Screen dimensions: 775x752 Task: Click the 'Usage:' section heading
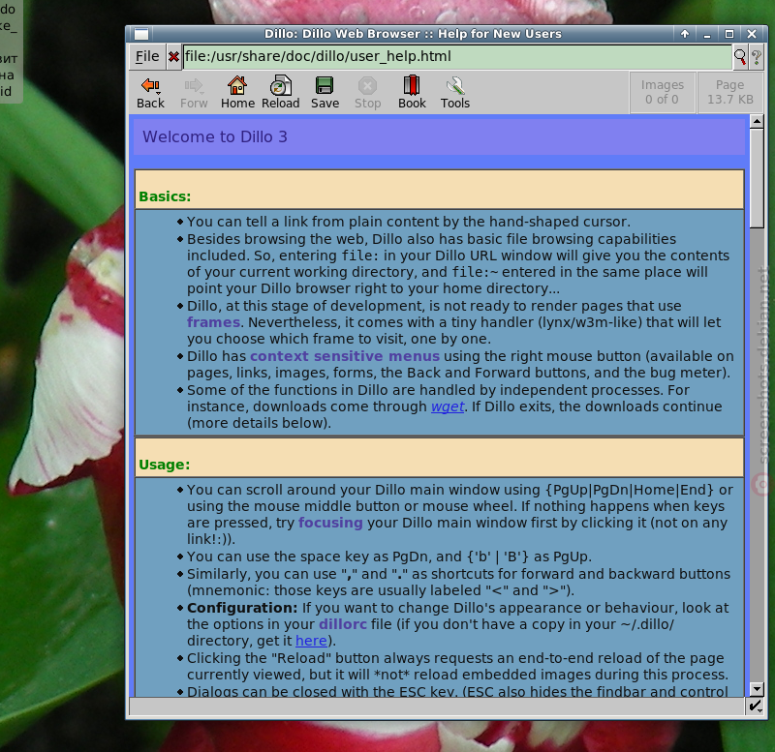click(164, 465)
